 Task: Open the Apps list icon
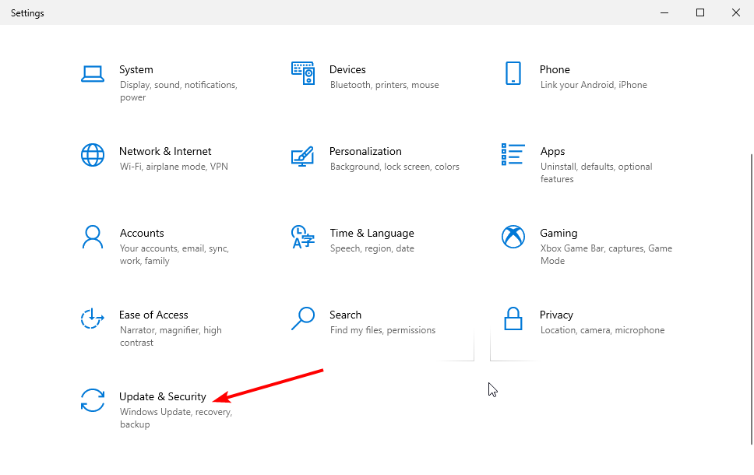513,154
